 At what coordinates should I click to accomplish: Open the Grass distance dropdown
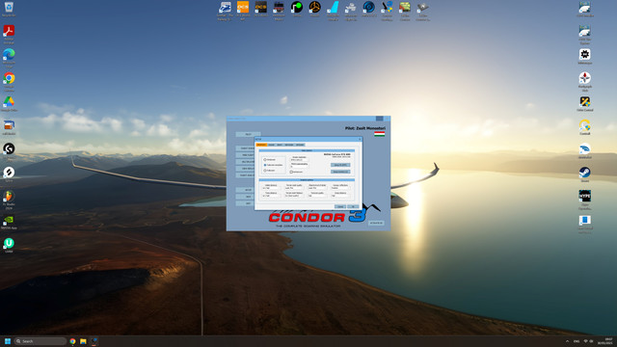coord(340,196)
